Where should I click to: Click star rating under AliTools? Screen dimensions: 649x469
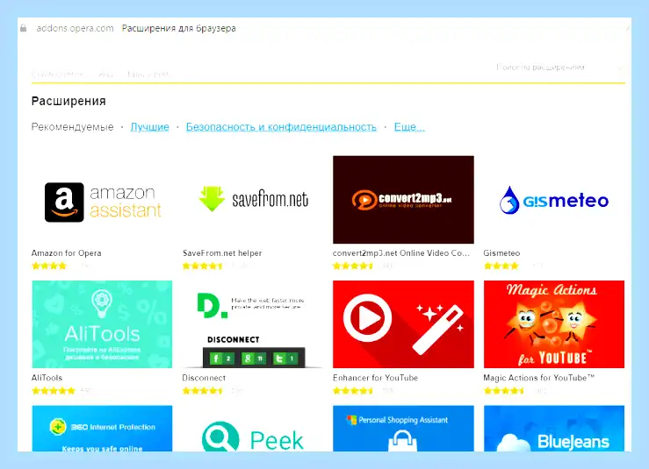[x=54, y=390]
